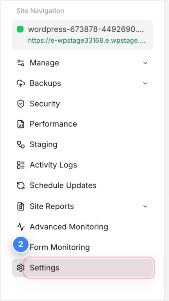This screenshot has height=301, width=169.
Task: Click the Site Reports document icon
Action: tap(21, 207)
